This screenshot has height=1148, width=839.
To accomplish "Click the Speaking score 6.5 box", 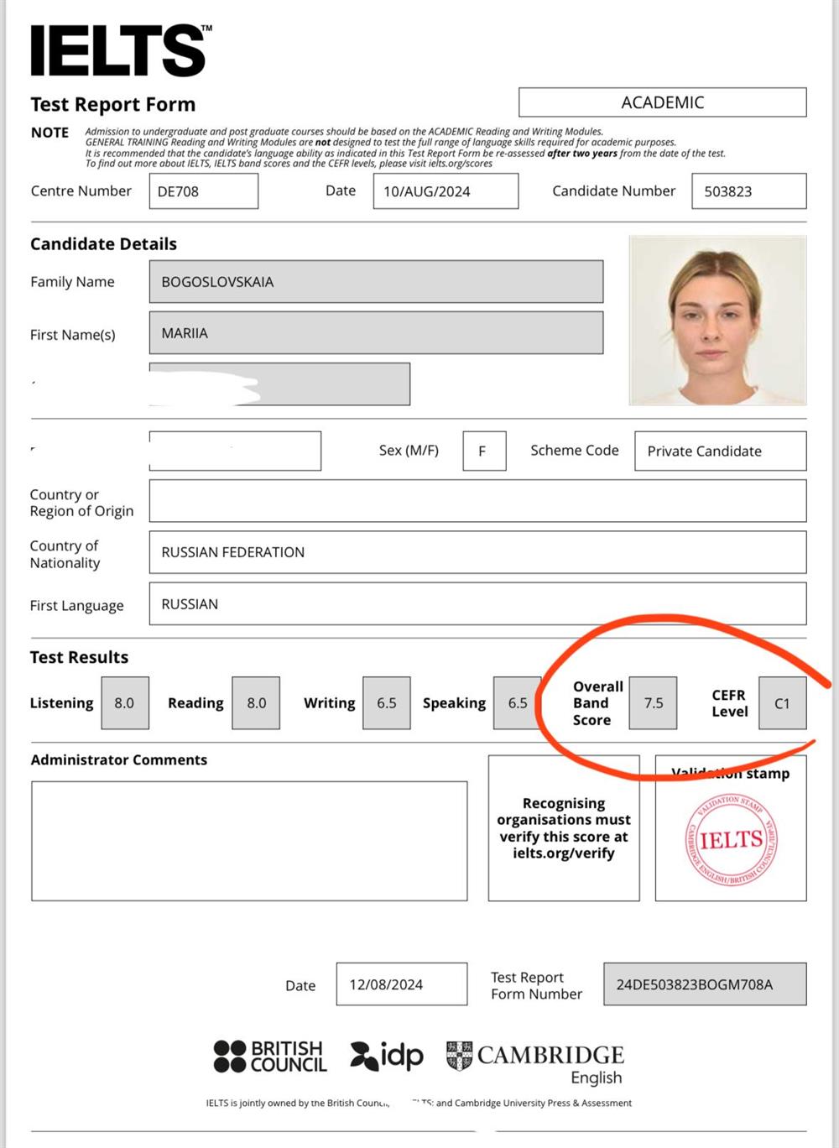I will coord(518,703).
